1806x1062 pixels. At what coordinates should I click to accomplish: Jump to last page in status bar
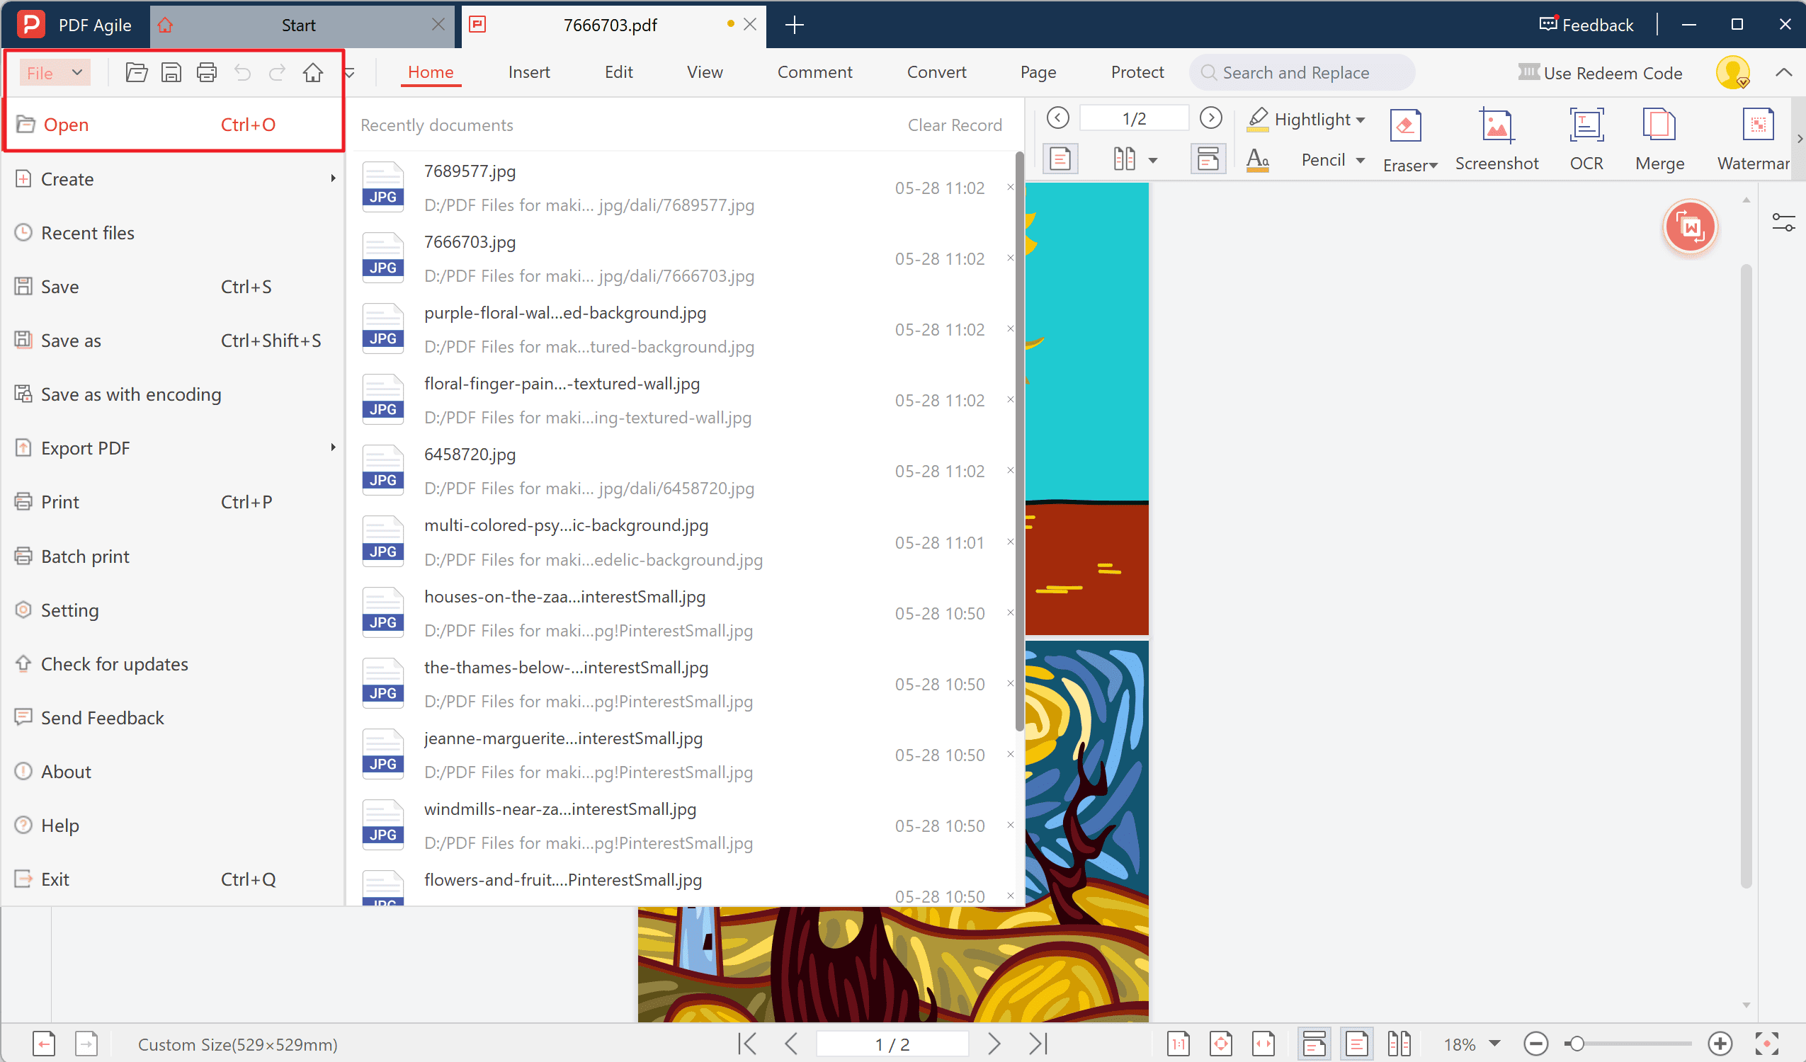(1038, 1044)
